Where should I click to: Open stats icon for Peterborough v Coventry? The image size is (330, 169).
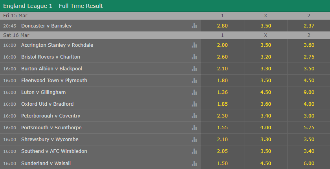pos(194,116)
